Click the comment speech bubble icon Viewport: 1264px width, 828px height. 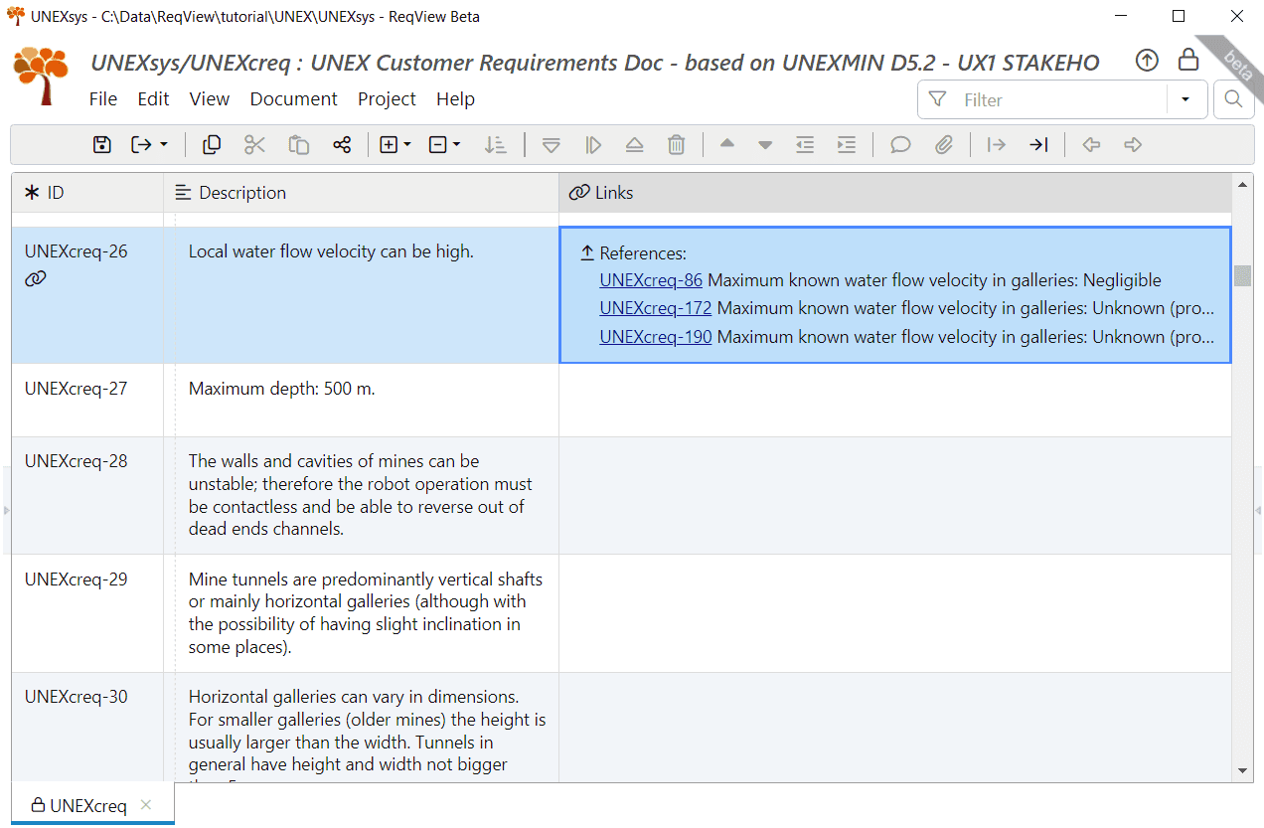click(x=900, y=145)
